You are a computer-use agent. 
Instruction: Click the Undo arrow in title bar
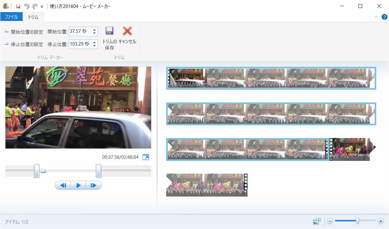(27, 6)
